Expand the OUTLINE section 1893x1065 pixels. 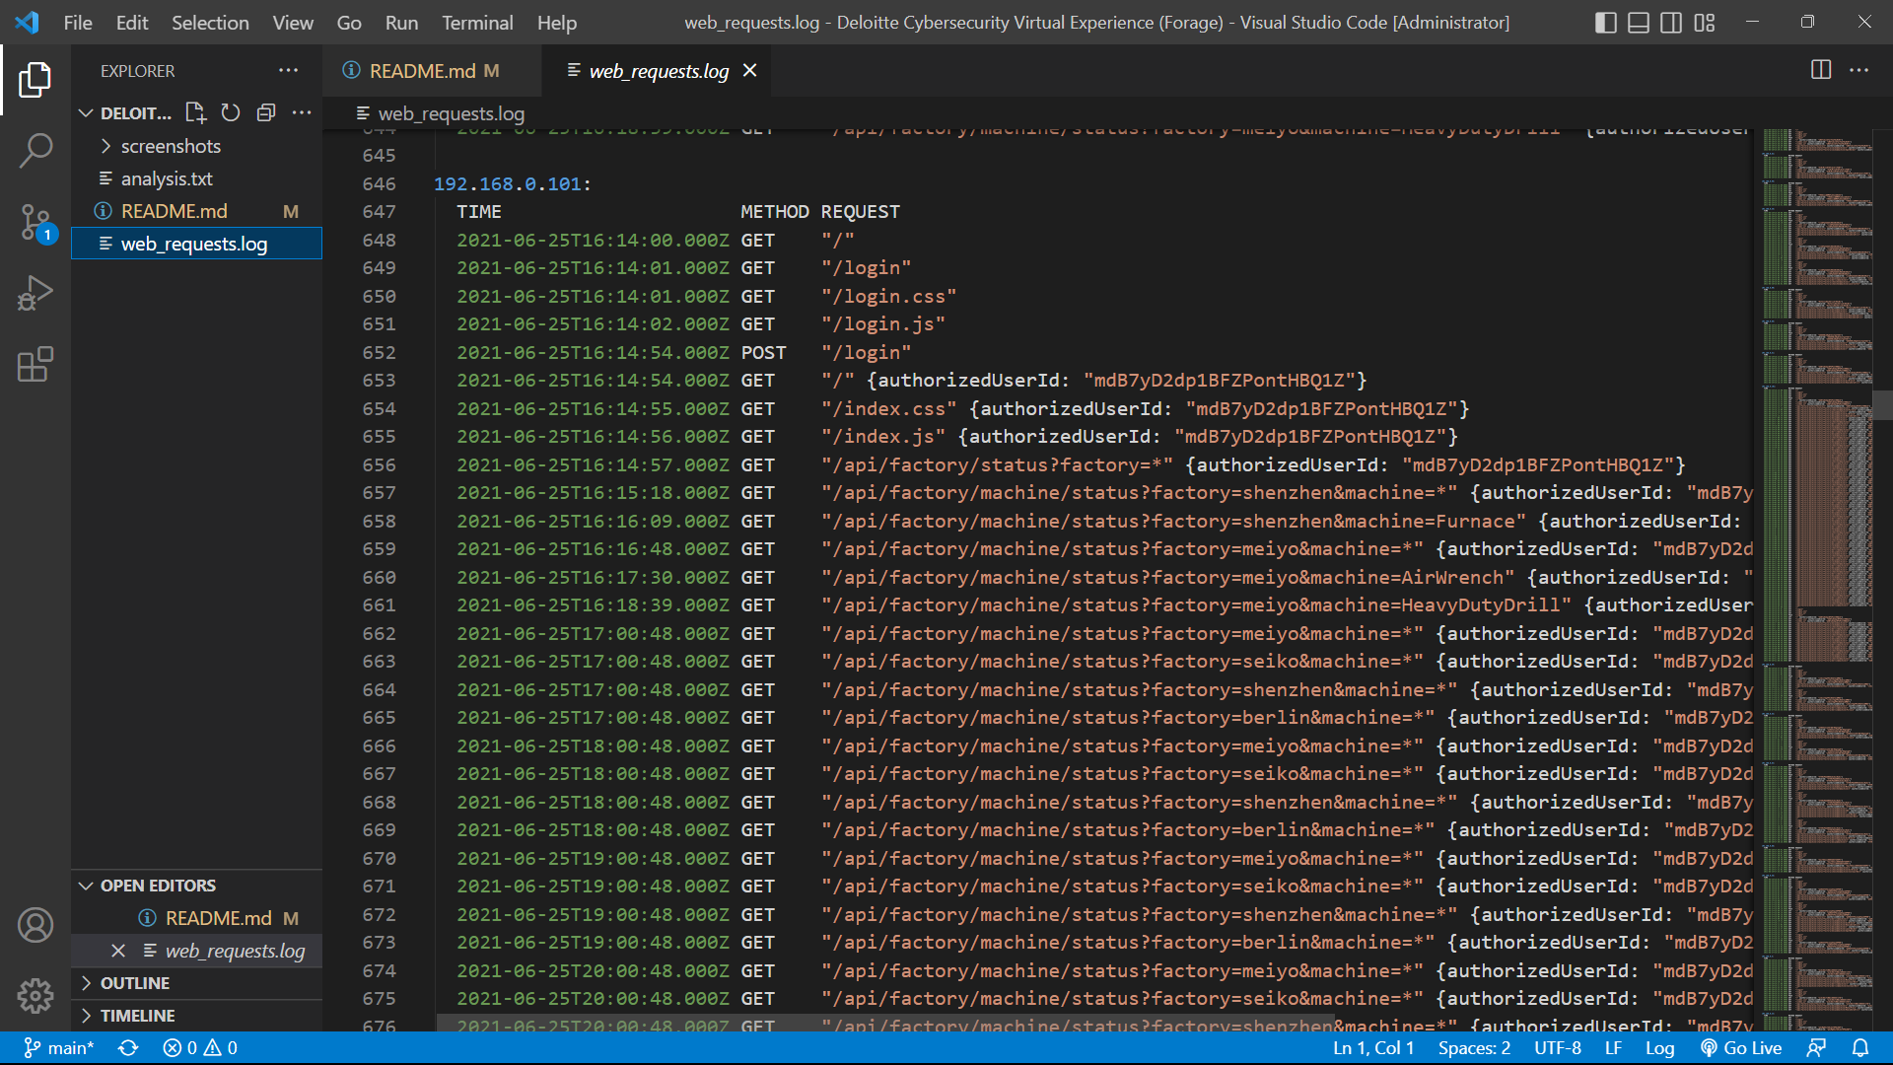point(135,983)
